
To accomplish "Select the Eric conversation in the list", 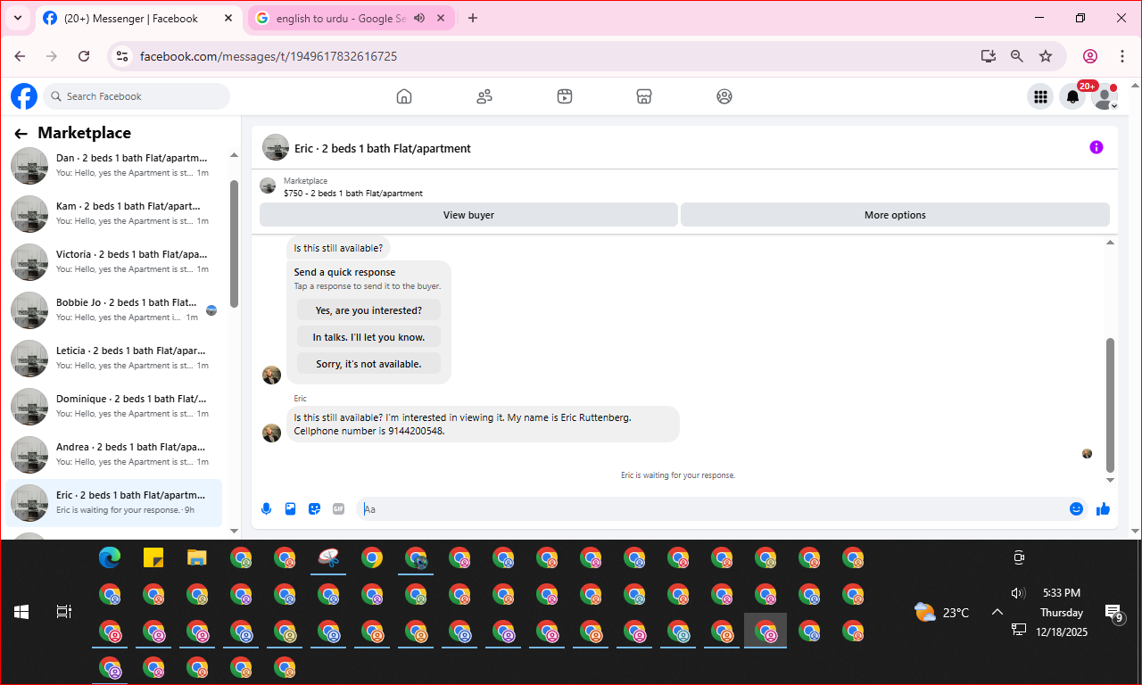I will point(114,502).
